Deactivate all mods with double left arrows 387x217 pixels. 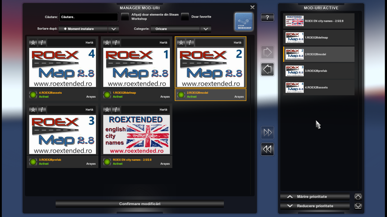(x=268, y=149)
